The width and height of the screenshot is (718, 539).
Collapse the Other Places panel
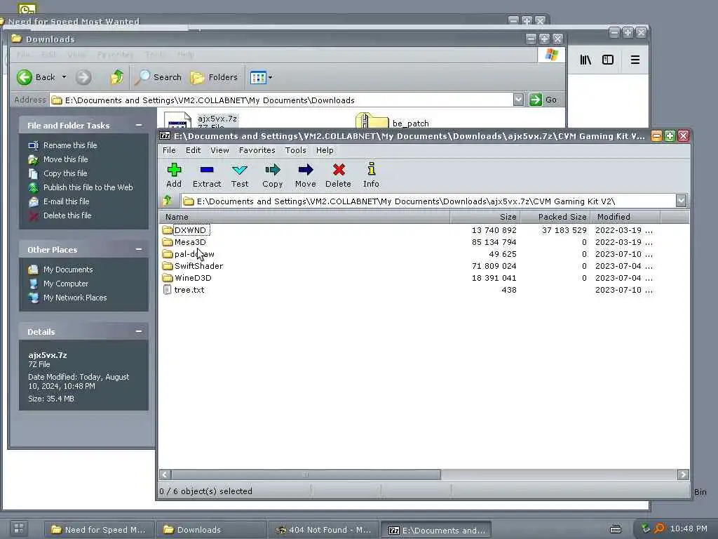(139, 249)
